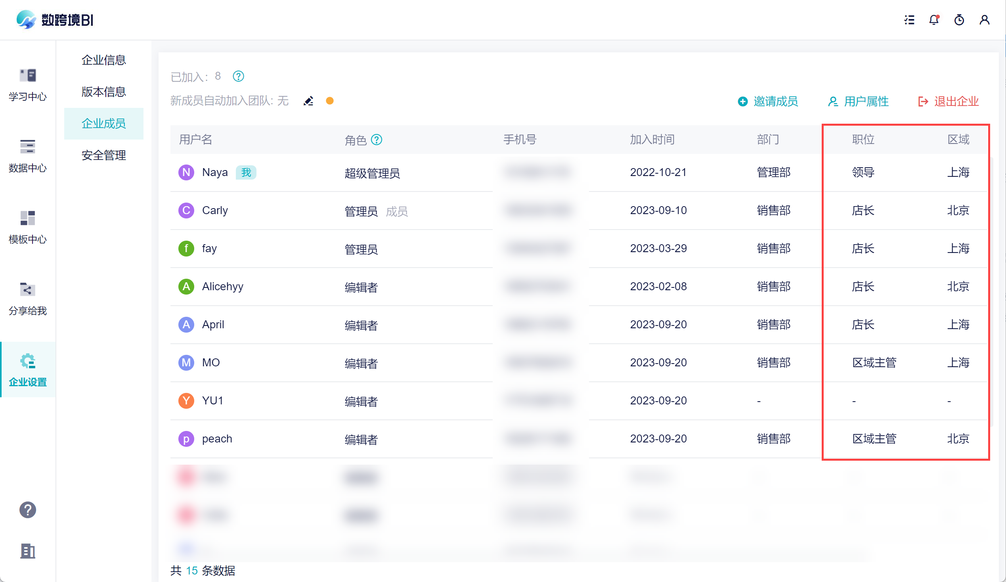This screenshot has width=1006, height=582.
Task: Click the 成员 label in Carly's row
Action: tap(397, 211)
